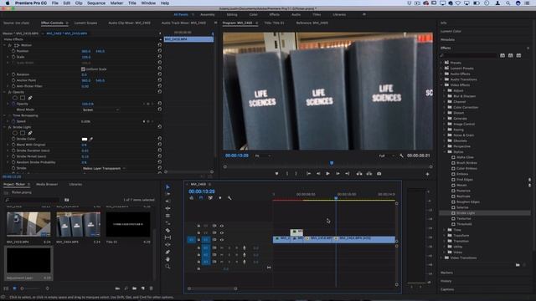Toggle the Motion effect fx switch
The height and width of the screenshot is (301, 536).
pyautogui.click(x=10, y=45)
